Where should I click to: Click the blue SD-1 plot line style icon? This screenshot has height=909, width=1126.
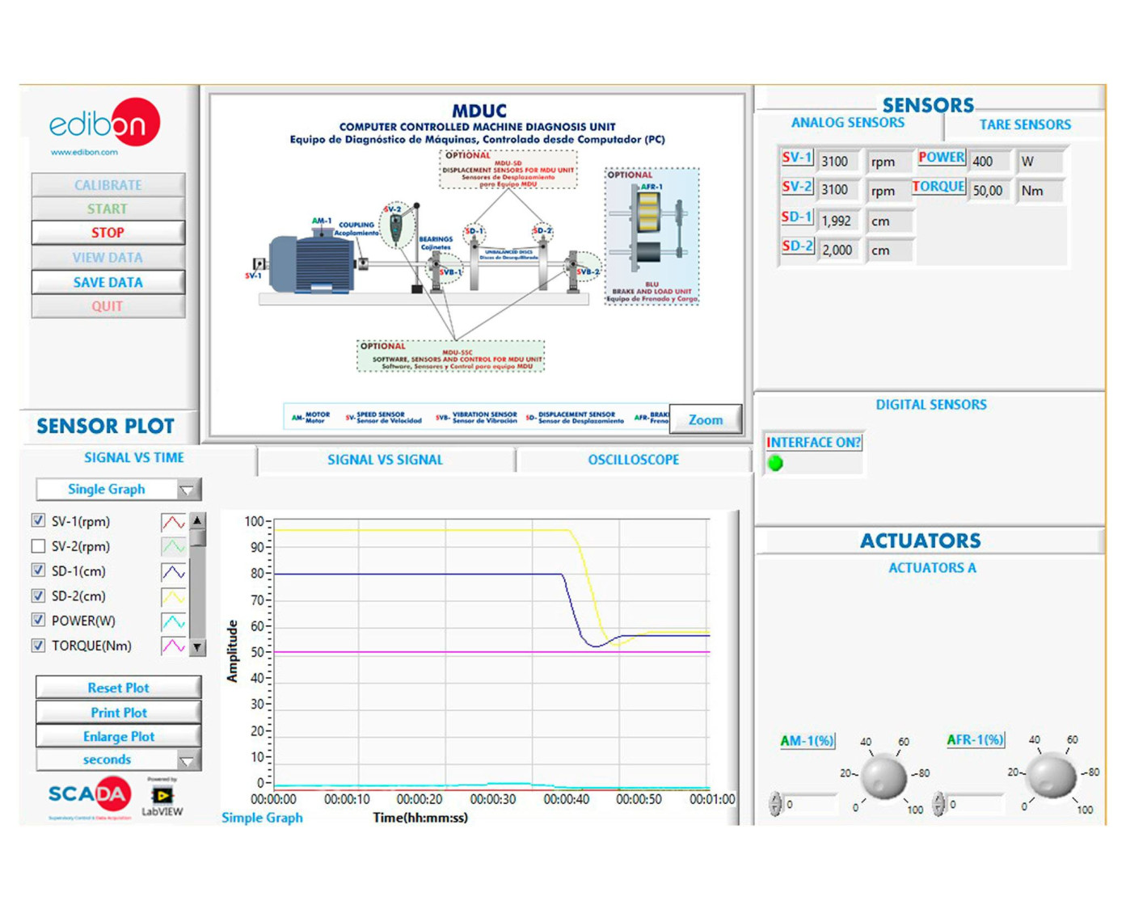(173, 572)
